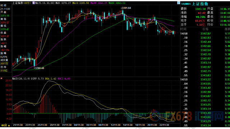Select the 3.12亿 value in left panel
The height and width of the screenshot is (129, 230).
click(4, 71)
